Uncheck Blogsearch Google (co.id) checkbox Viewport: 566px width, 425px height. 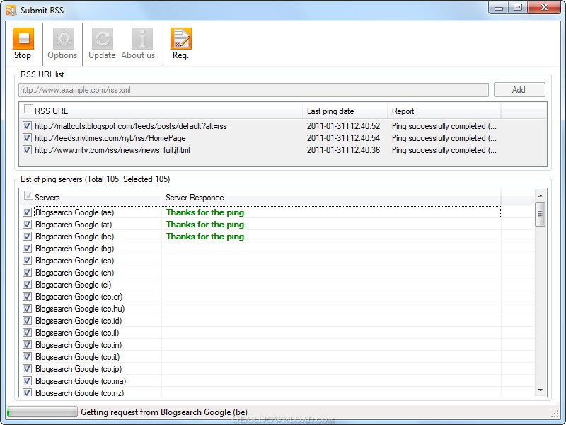pyautogui.click(x=27, y=321)
